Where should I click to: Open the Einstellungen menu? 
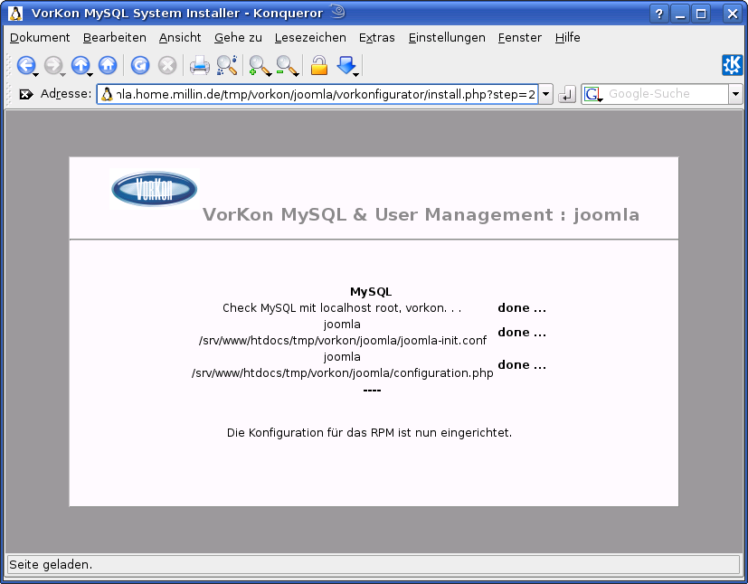pos(447,38)
